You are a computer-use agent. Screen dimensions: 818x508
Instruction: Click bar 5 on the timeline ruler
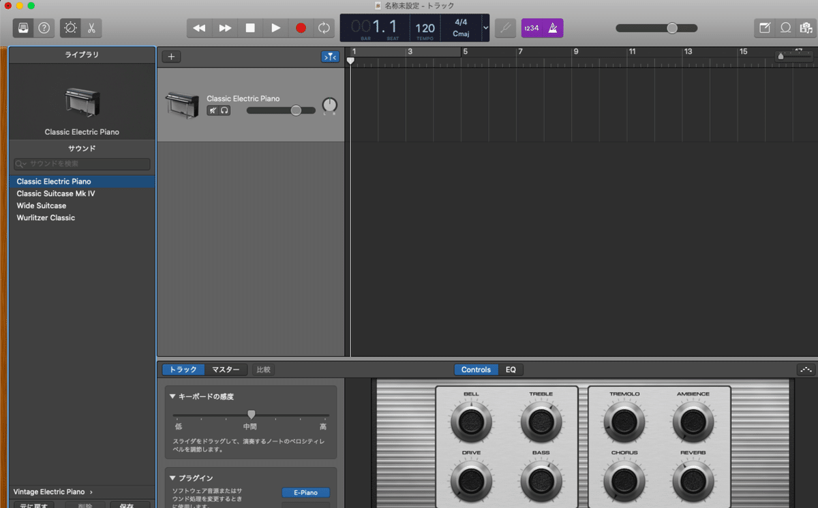(466, 52)
